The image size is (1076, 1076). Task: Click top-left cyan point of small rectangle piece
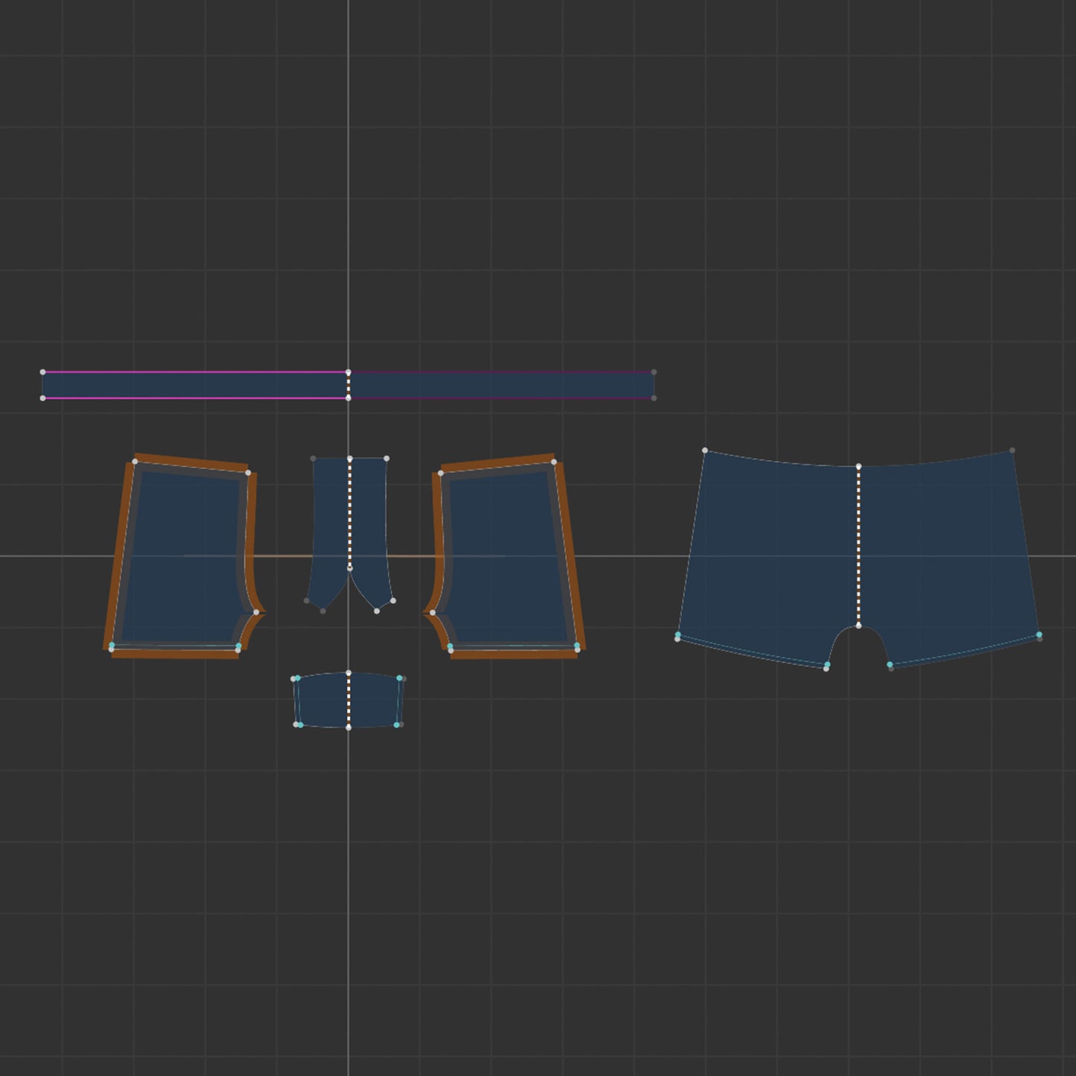(x=297, y=678)
